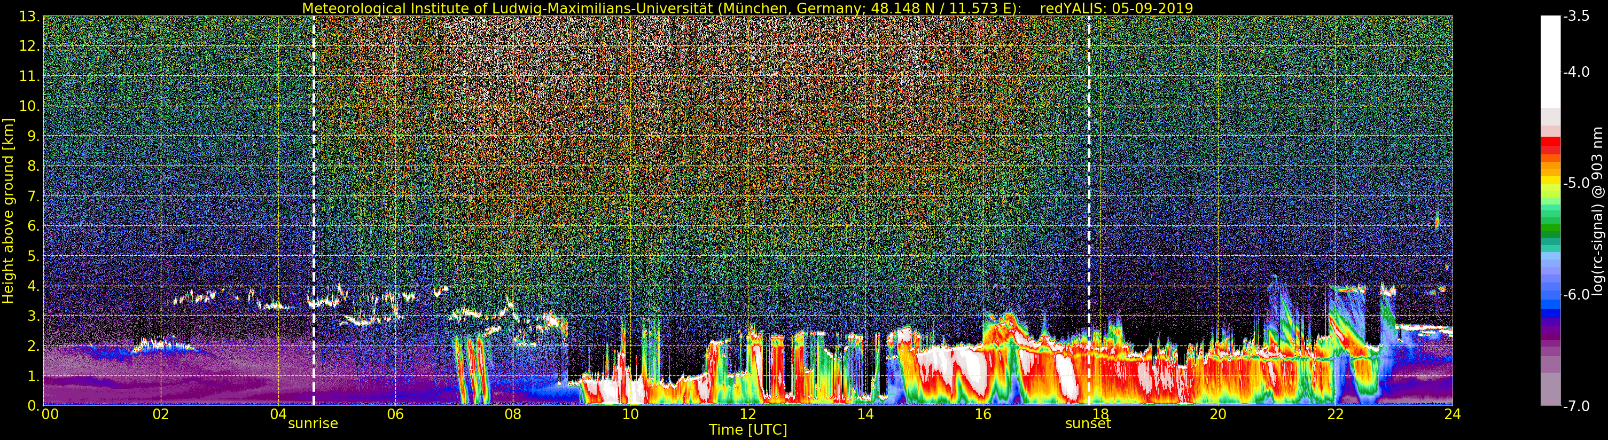Click the 20 tick on the time axis
This screenshot has height=440, width=1608.
1217,414
